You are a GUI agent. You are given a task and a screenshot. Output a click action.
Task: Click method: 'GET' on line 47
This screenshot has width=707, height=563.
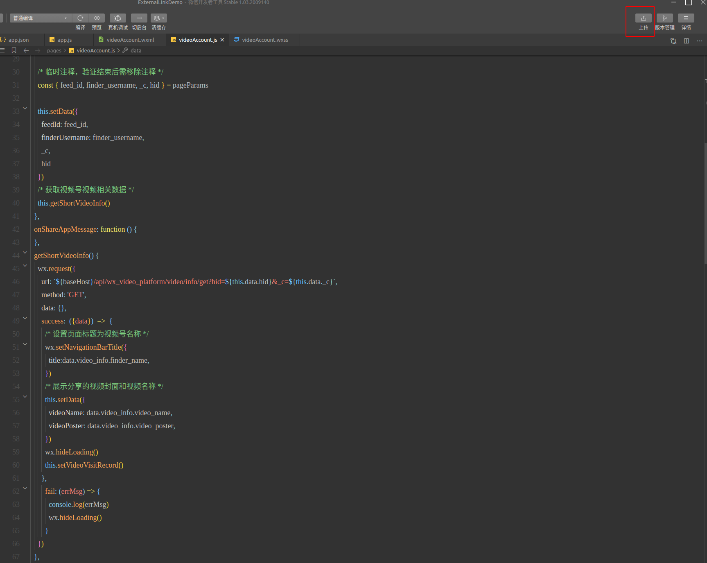64,295
